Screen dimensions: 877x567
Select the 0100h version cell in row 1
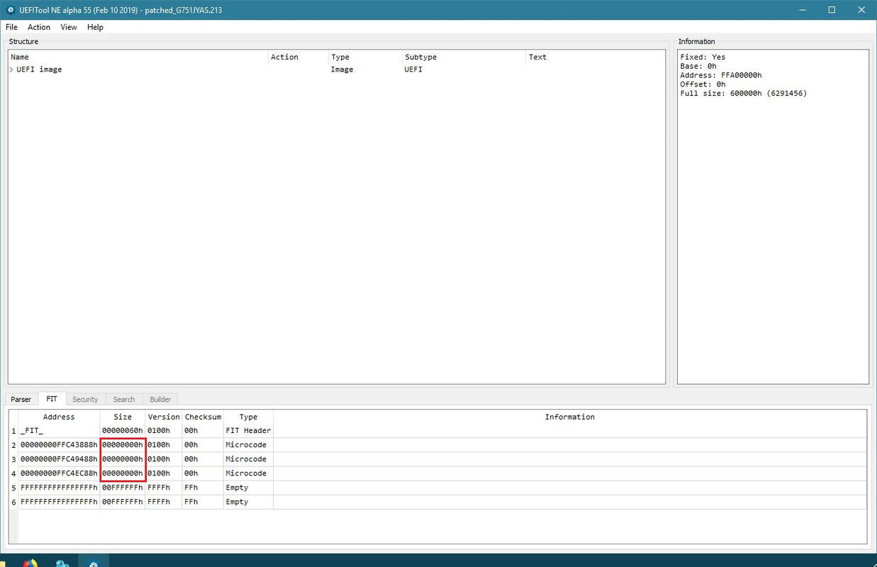coord(164,431)
